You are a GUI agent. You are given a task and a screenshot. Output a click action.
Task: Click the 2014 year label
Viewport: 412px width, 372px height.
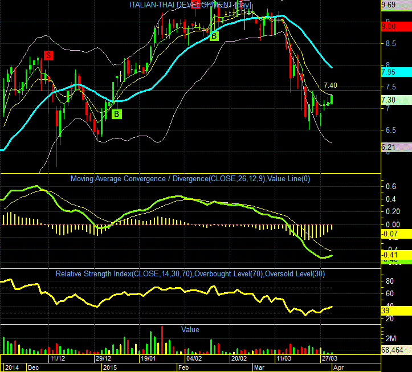(x=12, y=367)
